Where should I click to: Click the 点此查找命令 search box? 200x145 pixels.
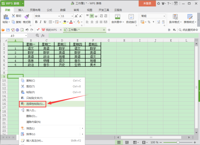tap(188, 30)
